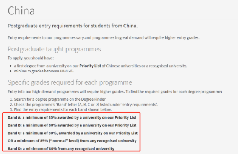Select the Postgraduate taught programmes heading

click(x=54, y=49)
